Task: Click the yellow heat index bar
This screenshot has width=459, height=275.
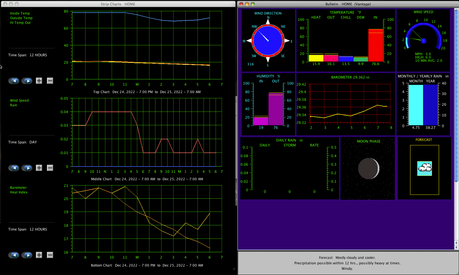Action: point(316,58)
